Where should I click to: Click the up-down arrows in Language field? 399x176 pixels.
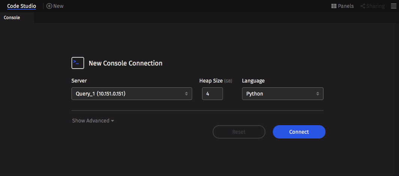[x=318, y=94]
